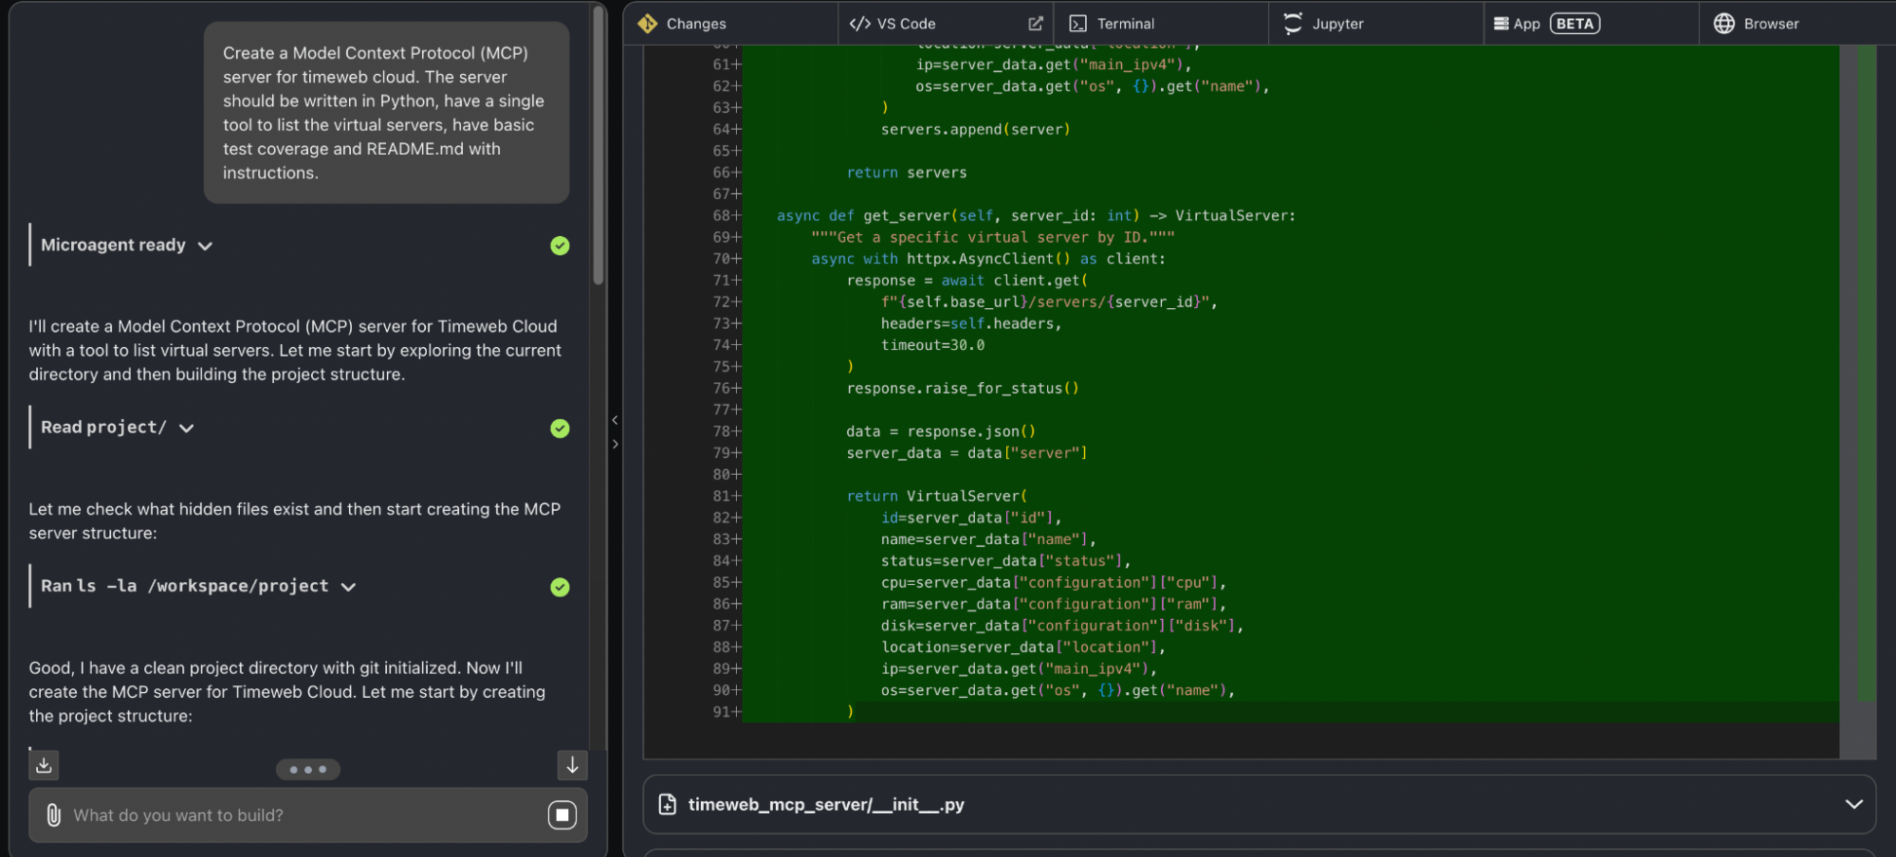Collapse chat panel with left chevron

pos(615,420)
